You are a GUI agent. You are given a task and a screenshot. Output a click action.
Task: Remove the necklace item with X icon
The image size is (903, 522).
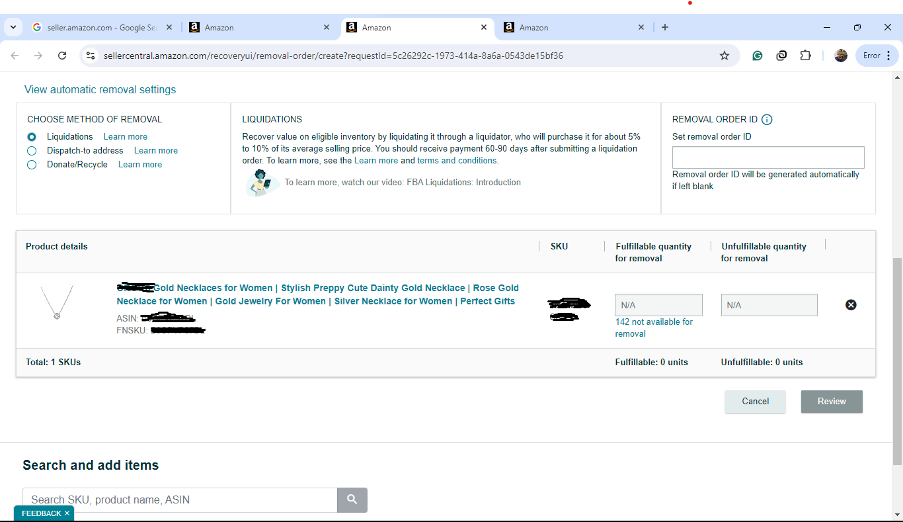coord(851,305)
